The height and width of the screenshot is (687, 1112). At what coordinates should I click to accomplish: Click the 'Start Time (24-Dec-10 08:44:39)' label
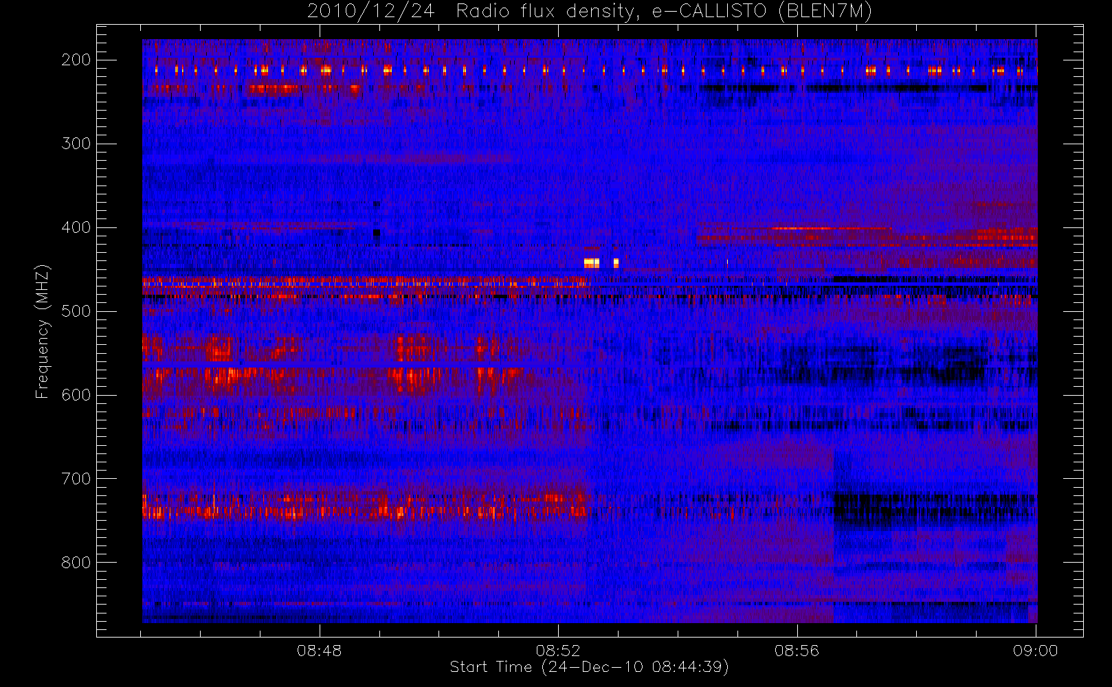pos(589,667)
